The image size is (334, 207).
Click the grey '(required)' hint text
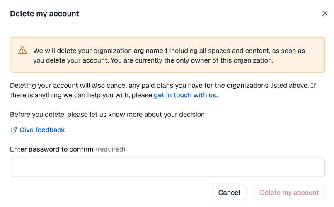click(110, 149)
